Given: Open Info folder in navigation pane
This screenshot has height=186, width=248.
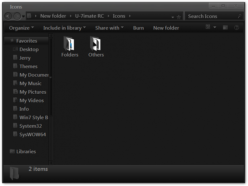Looking at the screenshot, I should pos(24,109).
